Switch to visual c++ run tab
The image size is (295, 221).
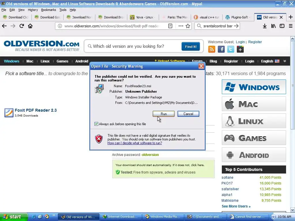(x=207, y=17)
